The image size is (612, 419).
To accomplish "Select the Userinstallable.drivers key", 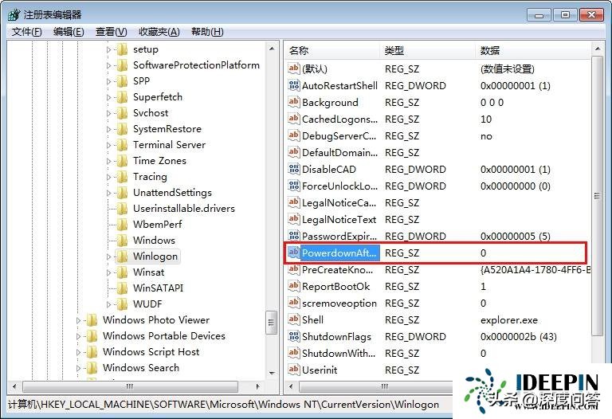I will click(184, 209).
